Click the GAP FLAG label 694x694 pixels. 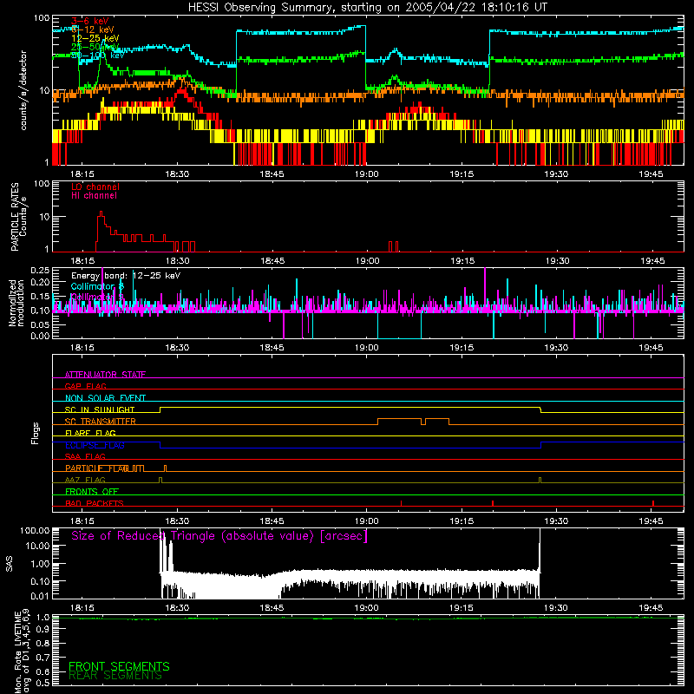coord(85,386)
